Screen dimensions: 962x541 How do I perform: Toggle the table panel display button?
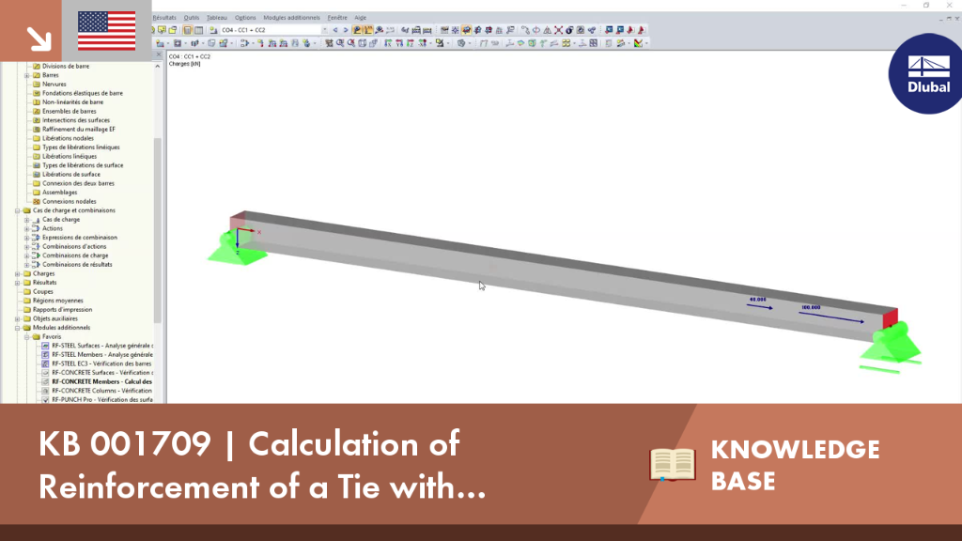pyautogui.click(x=199, y=29)
